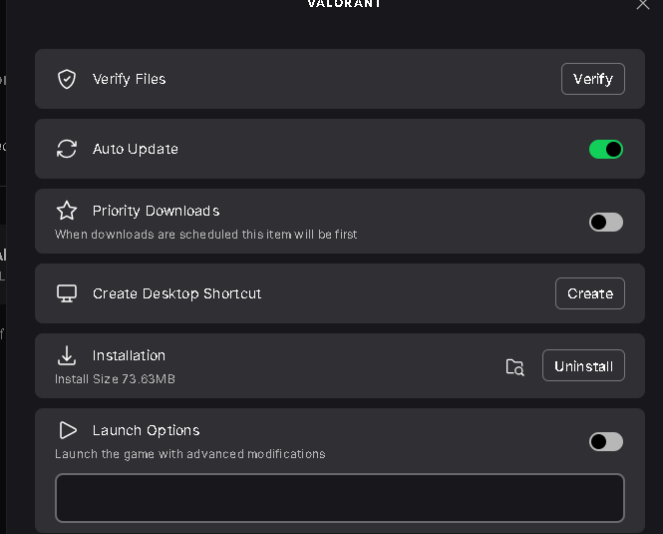The width and height of the screenshot is (663, 534).
Task: Click the launch options text field
Action: 340,498
